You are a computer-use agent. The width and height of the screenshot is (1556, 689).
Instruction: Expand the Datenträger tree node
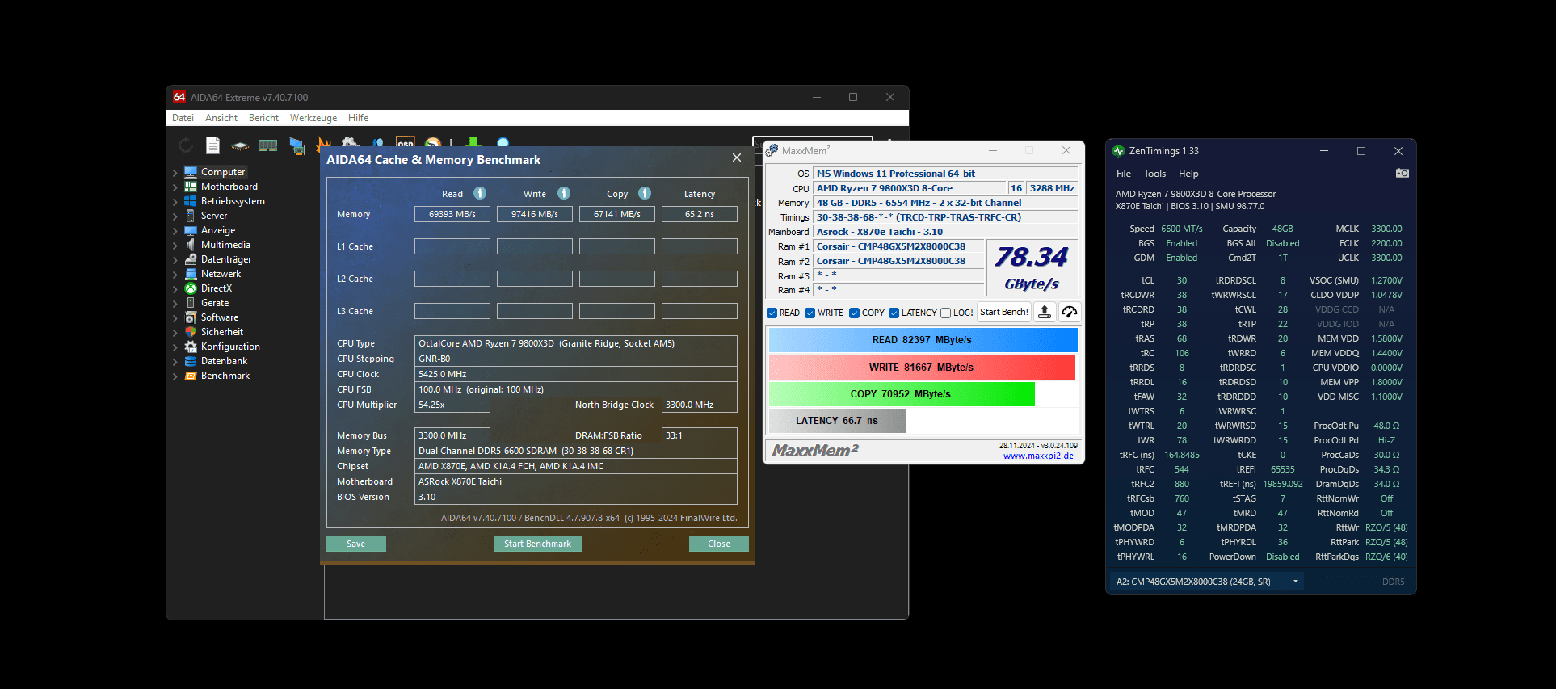[175, 260]
